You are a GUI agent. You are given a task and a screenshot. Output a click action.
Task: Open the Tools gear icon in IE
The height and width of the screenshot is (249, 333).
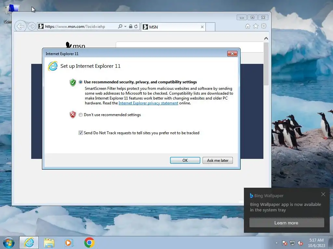pos(264,26)
